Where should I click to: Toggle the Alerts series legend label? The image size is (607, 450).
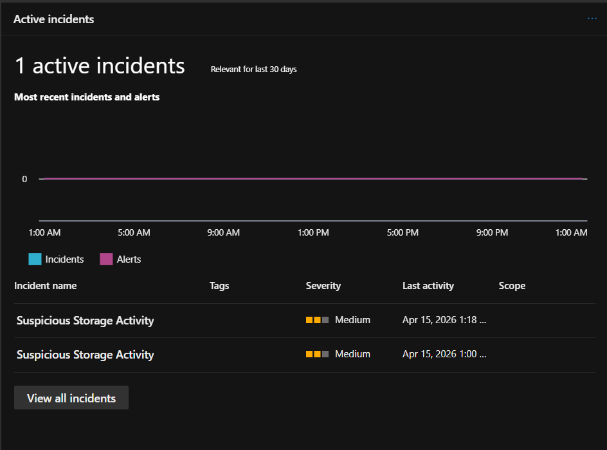(x=129, y=259)
